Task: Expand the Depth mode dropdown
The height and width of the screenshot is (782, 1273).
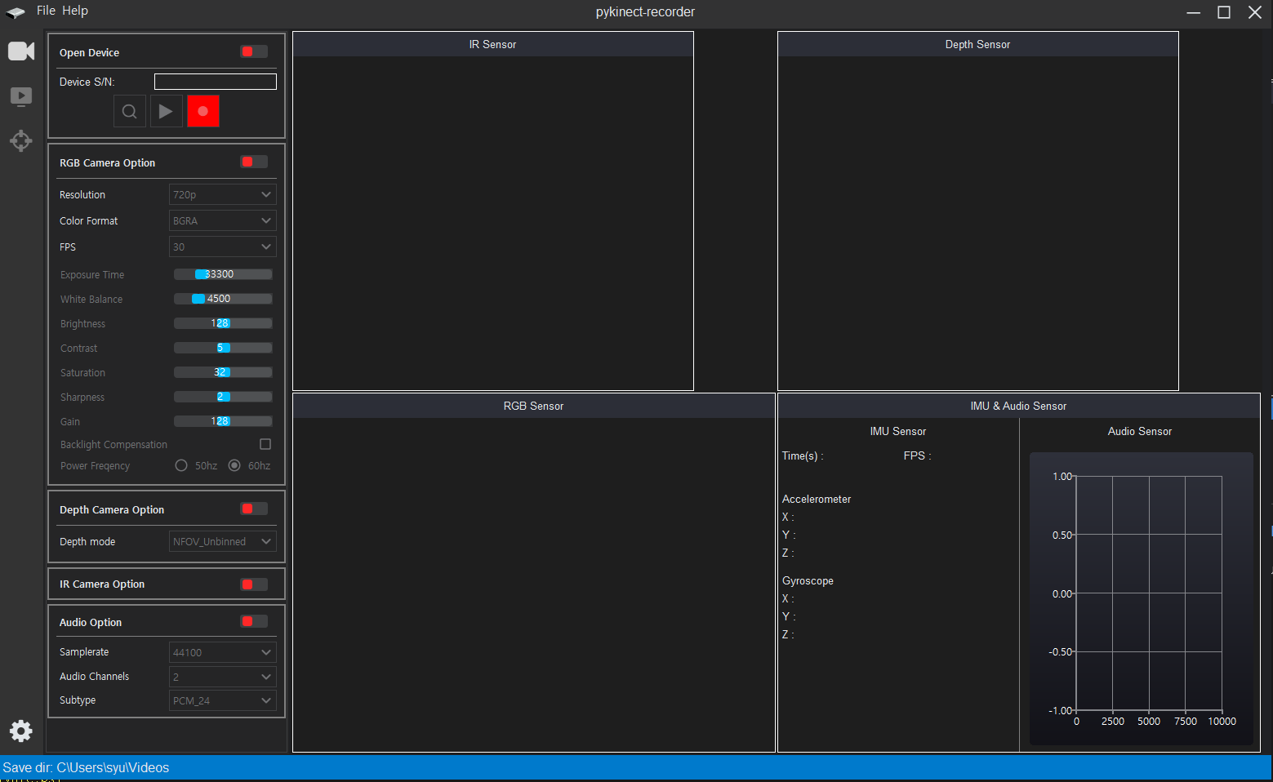Action: (x=222, y=542)
